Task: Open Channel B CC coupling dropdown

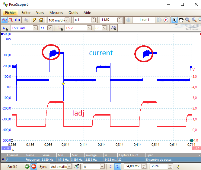Action: point(104,28)
